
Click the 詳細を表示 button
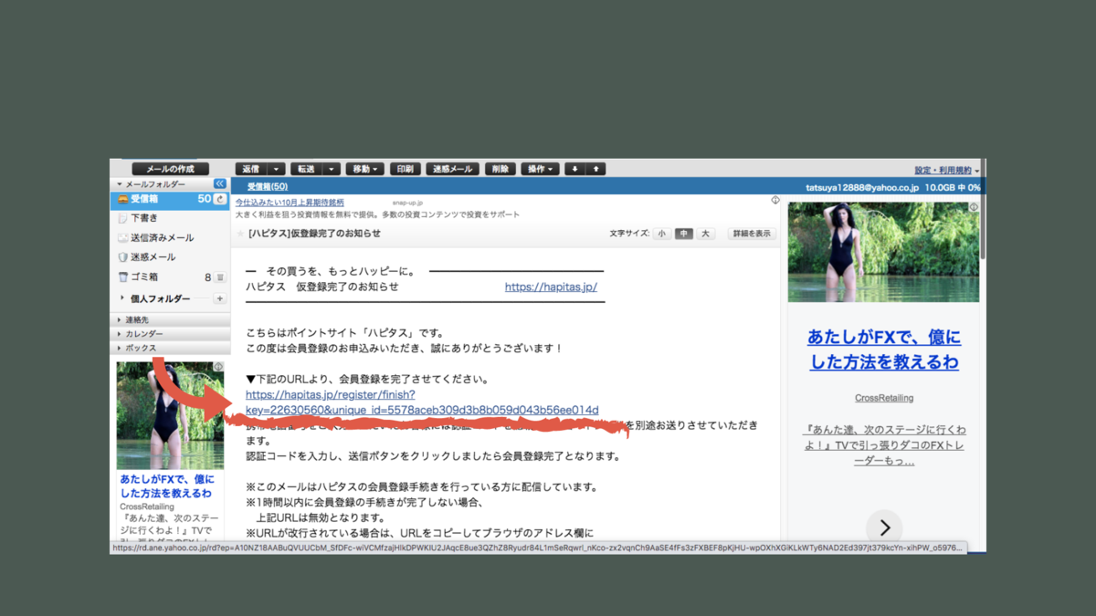pos(751,235)
